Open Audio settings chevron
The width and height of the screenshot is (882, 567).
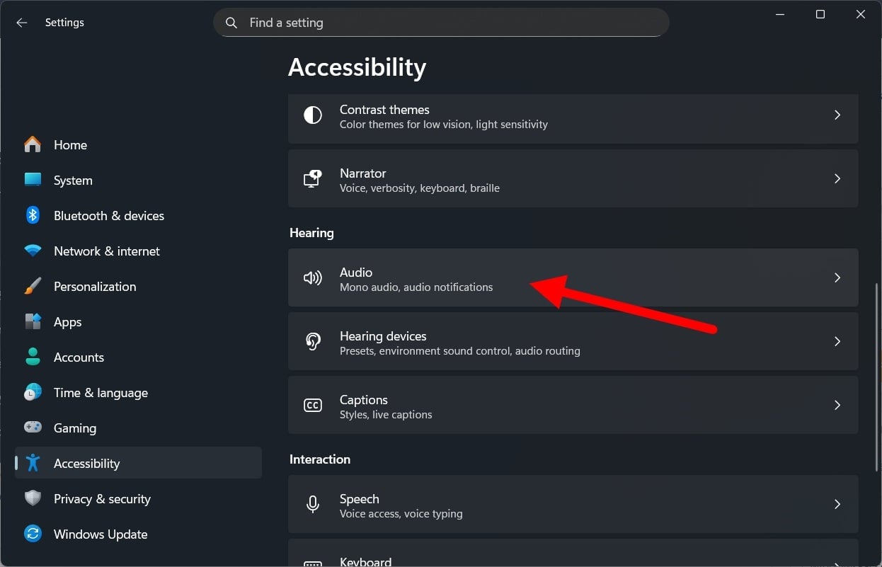[x=837, y=277]
